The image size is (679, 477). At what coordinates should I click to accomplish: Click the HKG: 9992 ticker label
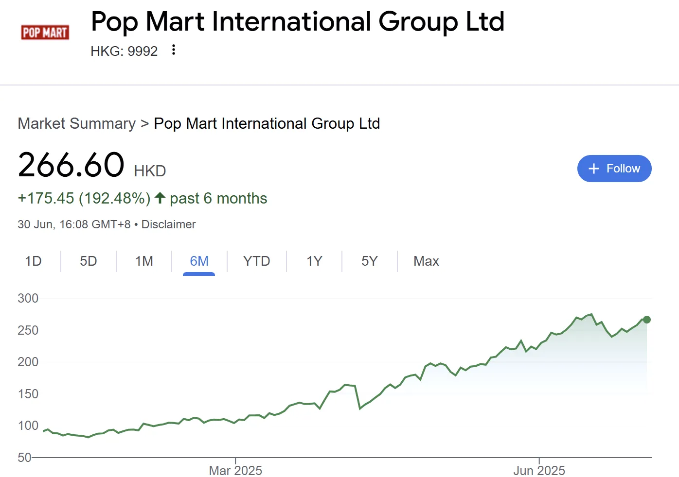click(x=124, y=51)
